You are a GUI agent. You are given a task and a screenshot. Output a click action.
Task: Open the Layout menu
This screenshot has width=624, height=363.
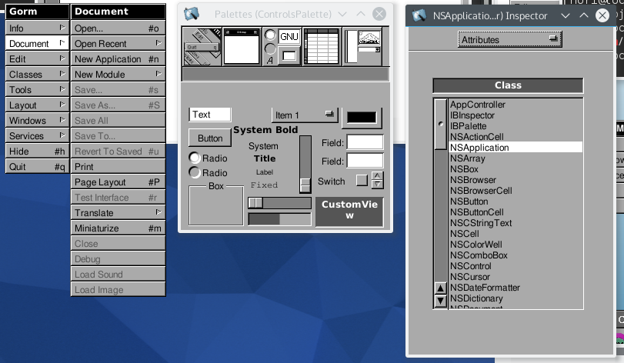tap(37, 105)
